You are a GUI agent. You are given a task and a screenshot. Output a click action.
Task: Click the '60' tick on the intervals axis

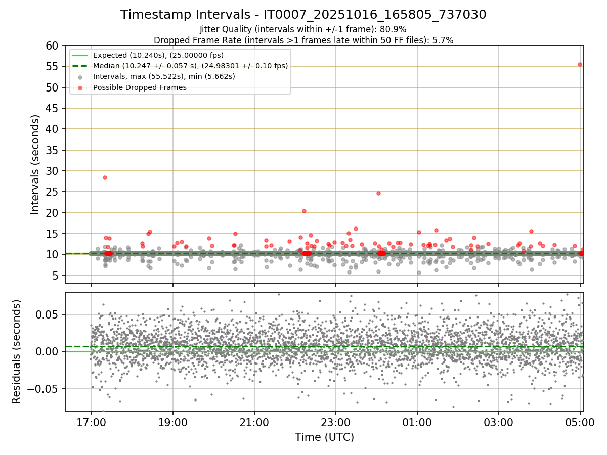pyautogui.click(x=52, y=46)
